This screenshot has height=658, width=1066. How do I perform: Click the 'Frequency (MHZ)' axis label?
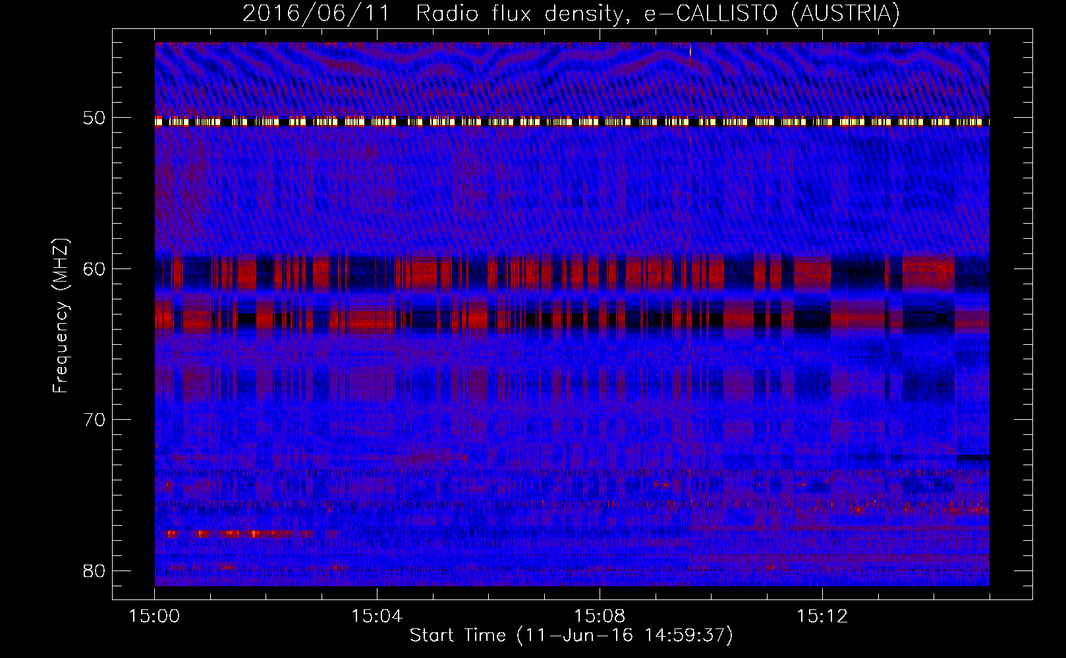(x=61, y=316)
